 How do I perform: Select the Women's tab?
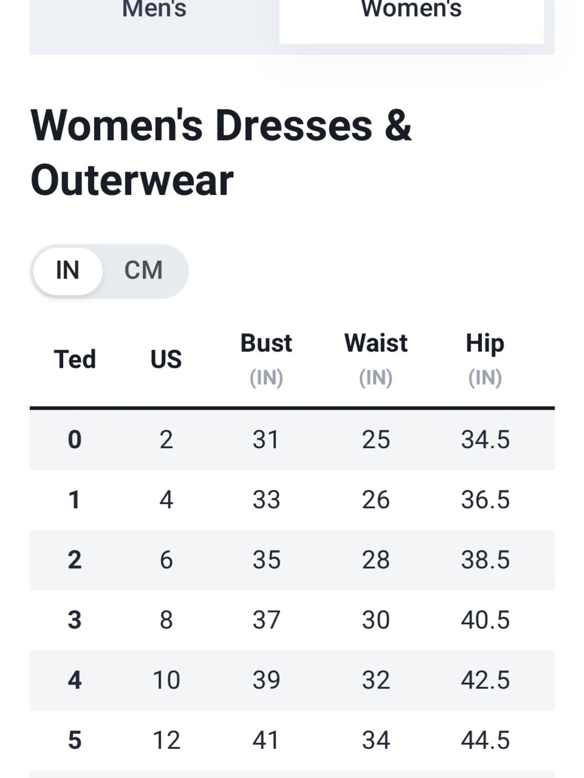tap(412, 18)
